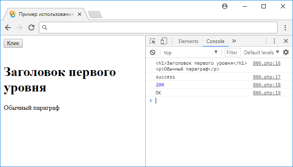293x167 pixels.
Task: Close the DevTools panel
Action: pyautogui.click(x=286, y=41)
